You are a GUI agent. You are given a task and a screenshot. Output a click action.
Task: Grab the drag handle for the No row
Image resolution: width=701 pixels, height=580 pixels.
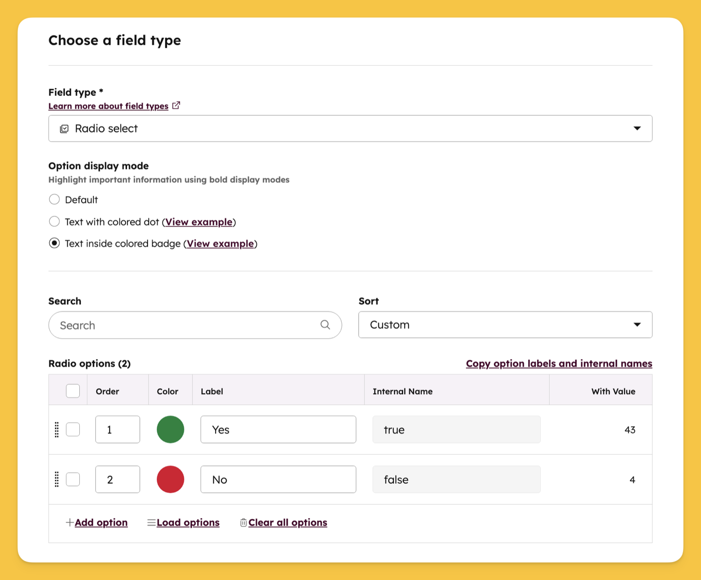pos(56,479)
